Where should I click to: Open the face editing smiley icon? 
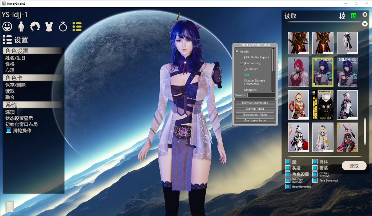tap(7, 26)
